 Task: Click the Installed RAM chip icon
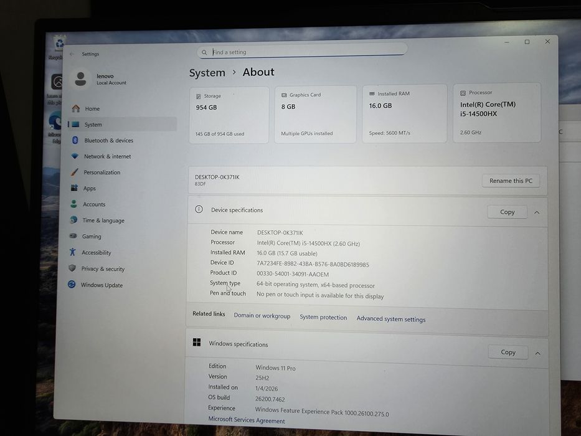372,94
